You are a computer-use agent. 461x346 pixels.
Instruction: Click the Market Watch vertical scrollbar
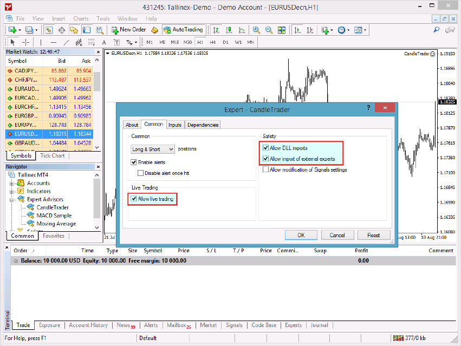coord(98,103)
